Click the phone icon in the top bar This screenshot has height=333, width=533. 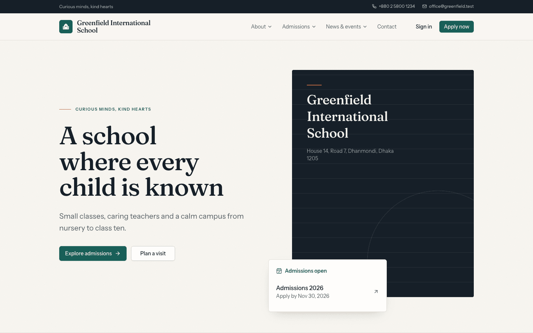point(374,6)
